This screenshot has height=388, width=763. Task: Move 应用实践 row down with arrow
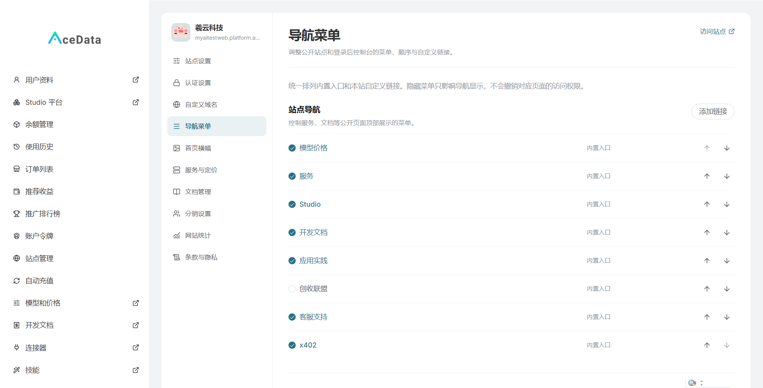[727, 261]
